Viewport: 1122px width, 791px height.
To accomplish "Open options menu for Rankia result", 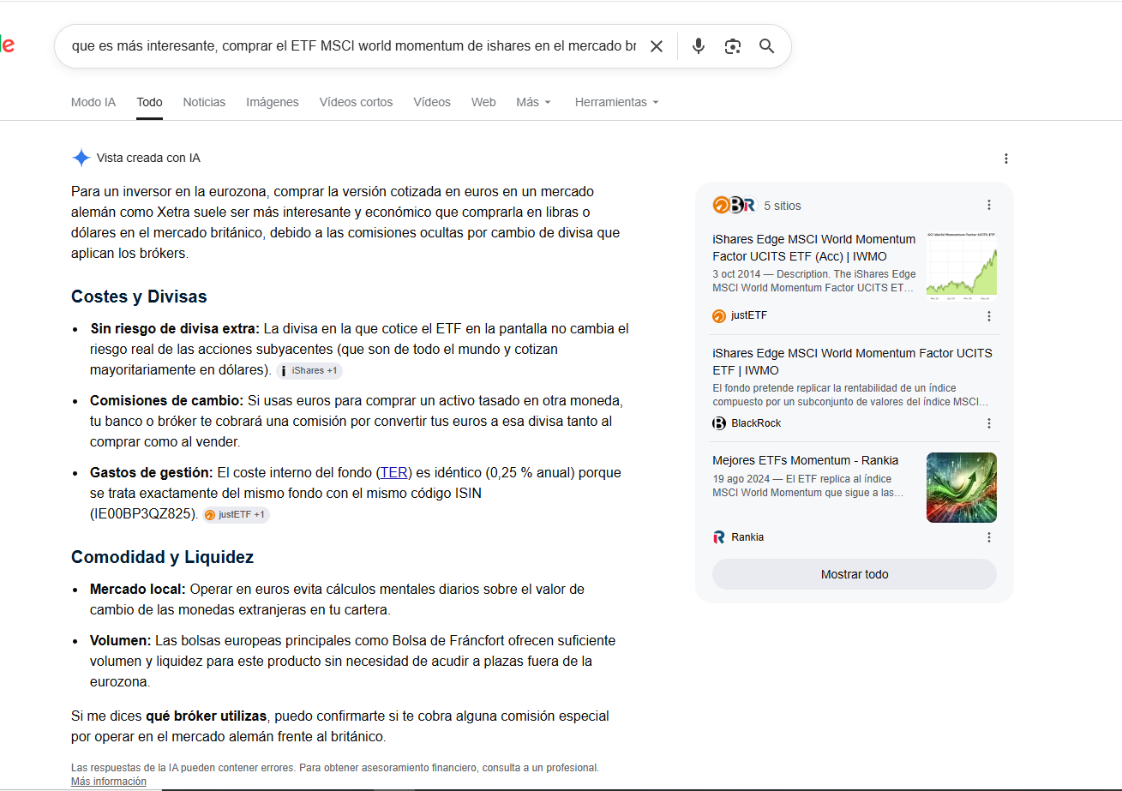I will pos(989,537).
